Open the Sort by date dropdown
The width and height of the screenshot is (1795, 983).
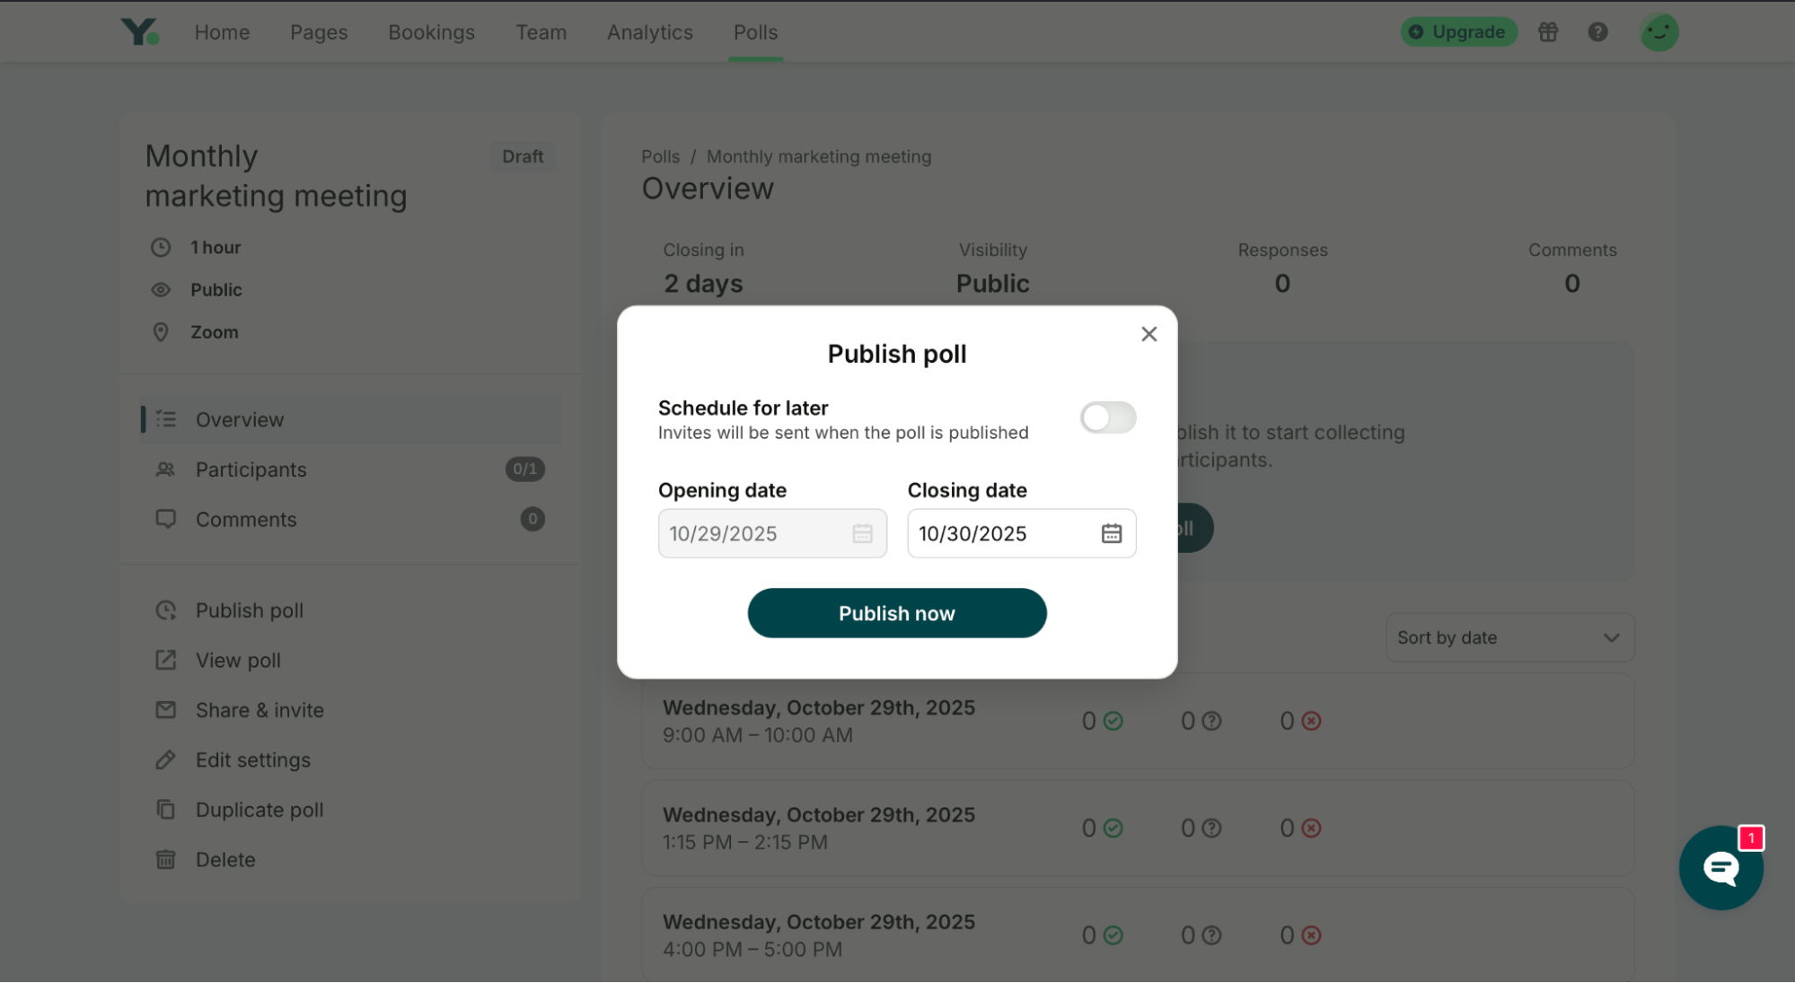(x=1509, y=637)
